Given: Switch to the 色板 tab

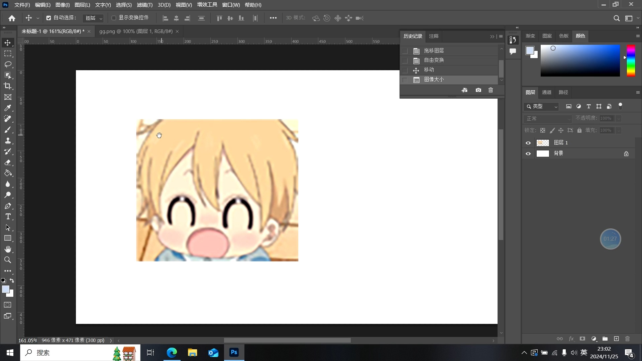Looking at the screenshot, I should 564,36.
